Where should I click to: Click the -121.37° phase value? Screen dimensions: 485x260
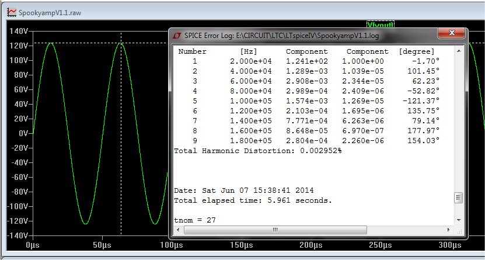421,101
